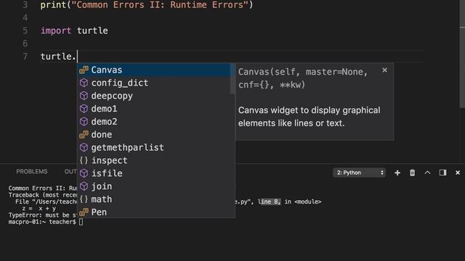Click the cube icon beside isfile
The width and height of the screenshot is (465, 261).
click(x=84, y=173)
